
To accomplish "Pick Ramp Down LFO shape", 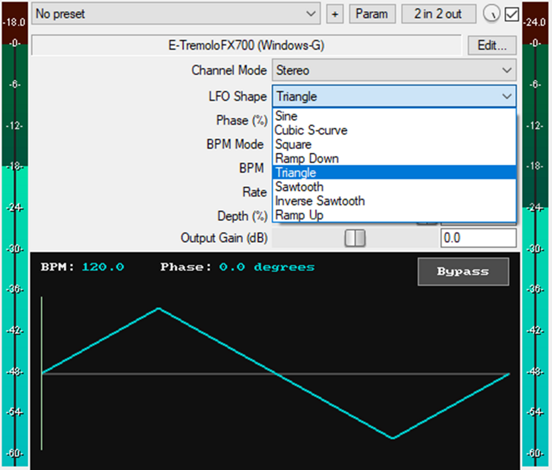I will [394, 158].
